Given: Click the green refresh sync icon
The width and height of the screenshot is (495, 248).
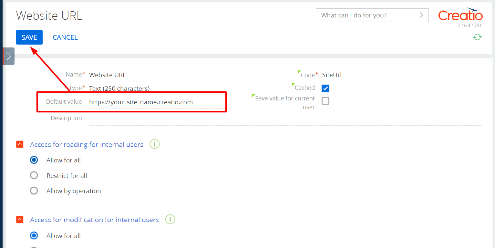Looking at the screenshot, I should [x=477, y=37].
